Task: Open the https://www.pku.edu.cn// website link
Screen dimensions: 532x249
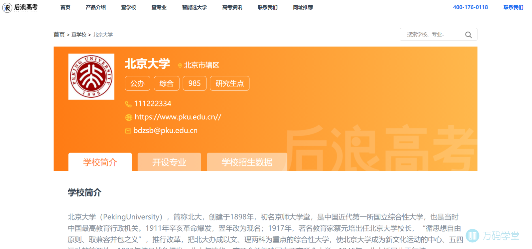Action: point(178,117)
